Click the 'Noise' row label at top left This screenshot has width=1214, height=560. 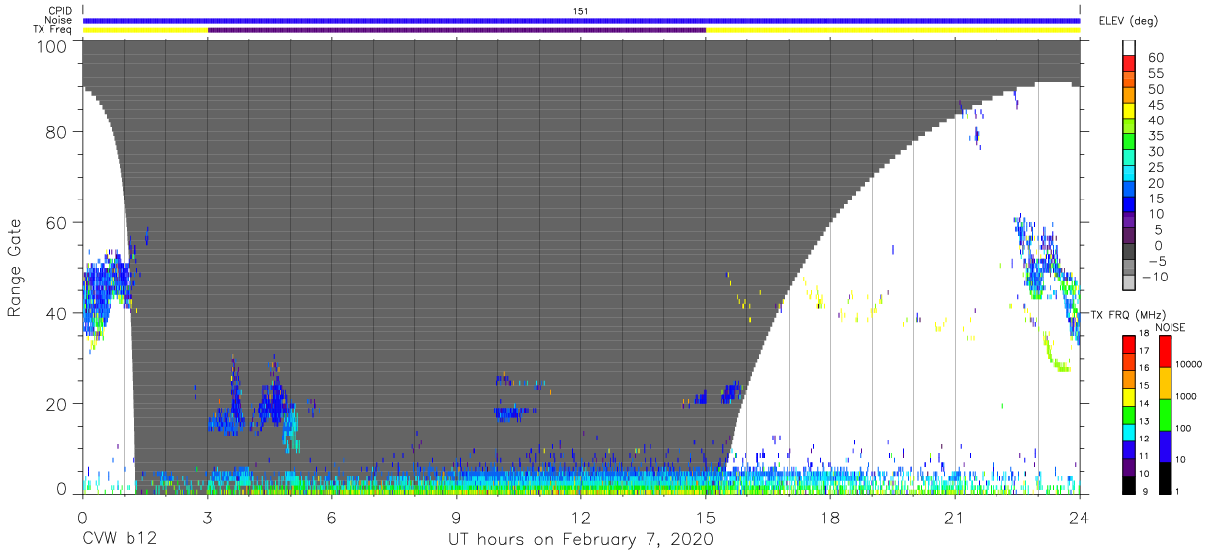tap(59, 20)
